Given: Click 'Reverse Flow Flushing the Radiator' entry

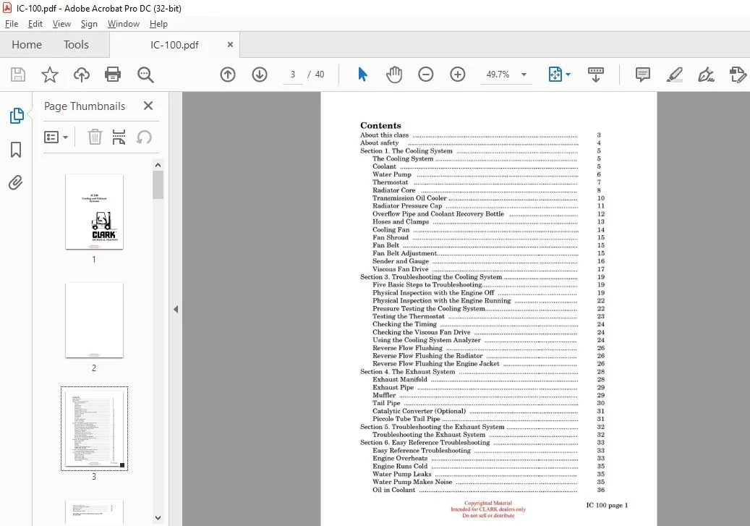Looking at the screenshot, I should point(427,356).
